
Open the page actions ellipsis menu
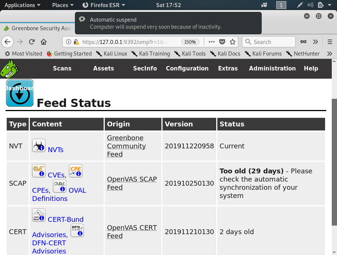point(211,42)
